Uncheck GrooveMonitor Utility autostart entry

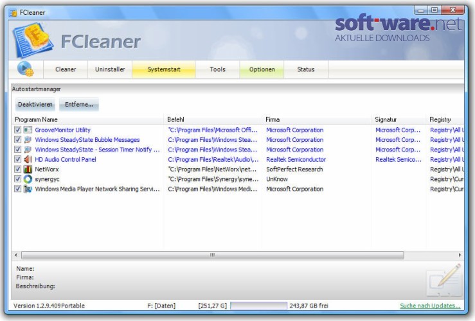[17, 130]
